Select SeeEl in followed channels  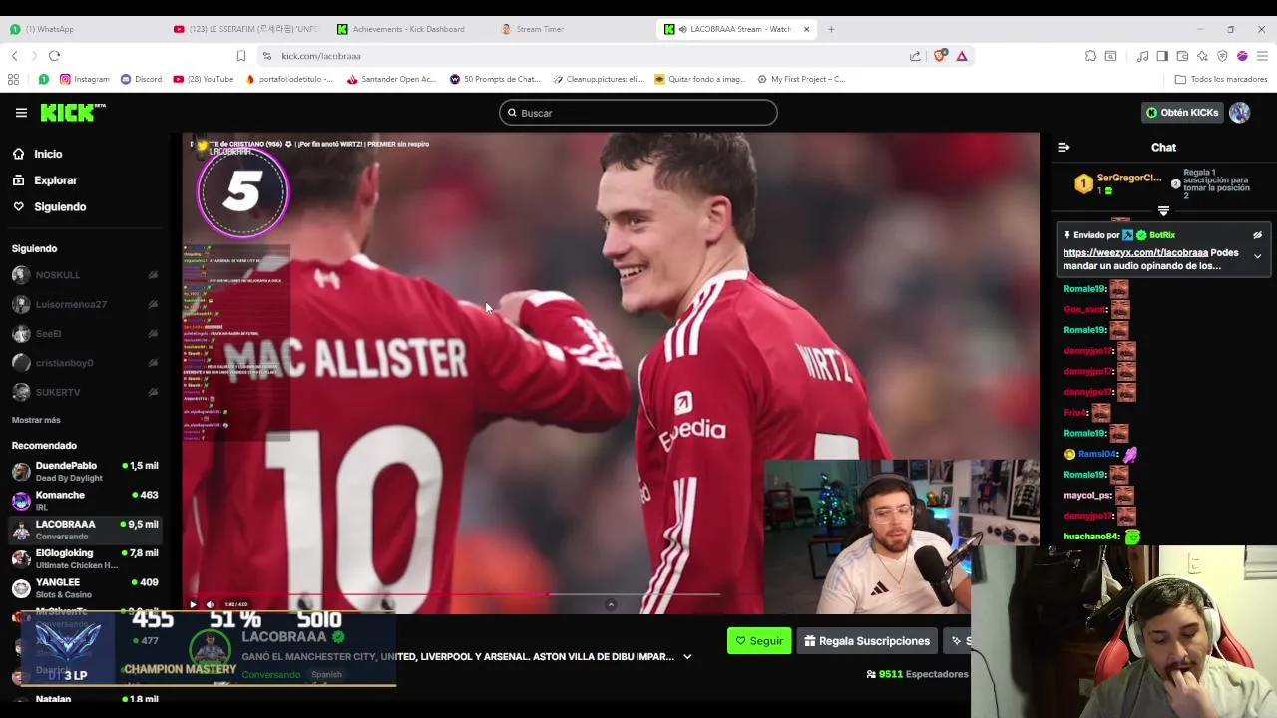[85, 334]
